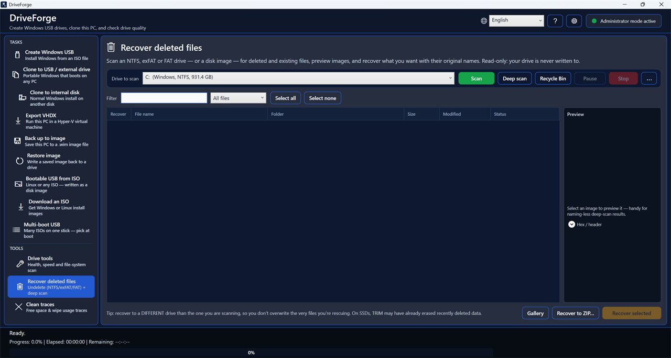Sort by the Size column header
Viewport: 671px width, 358px height.
[422, 114]
